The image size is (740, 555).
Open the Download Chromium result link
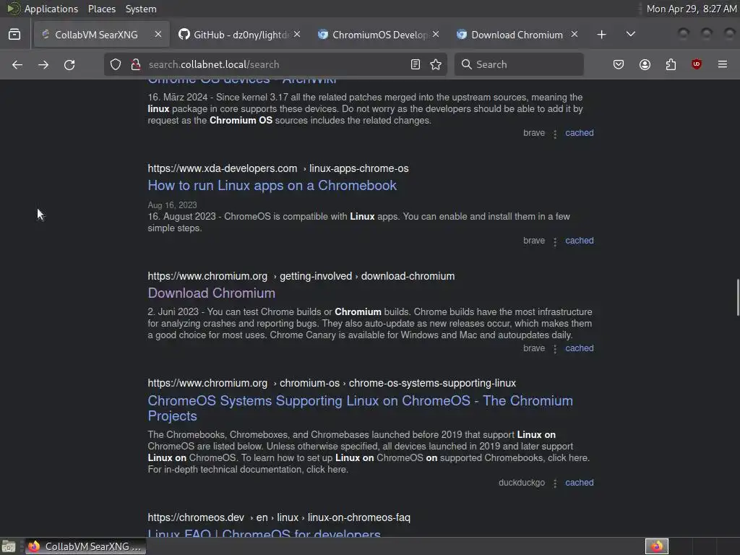212,293
